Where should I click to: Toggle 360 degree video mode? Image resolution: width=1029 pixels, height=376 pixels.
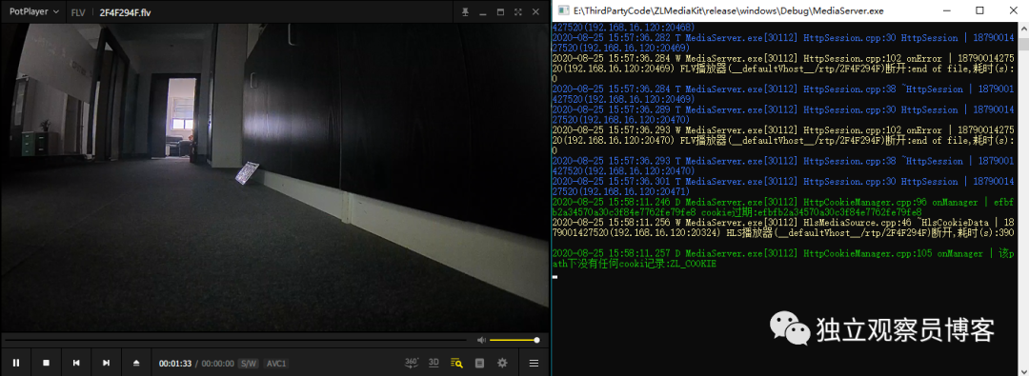coord(412,363)
